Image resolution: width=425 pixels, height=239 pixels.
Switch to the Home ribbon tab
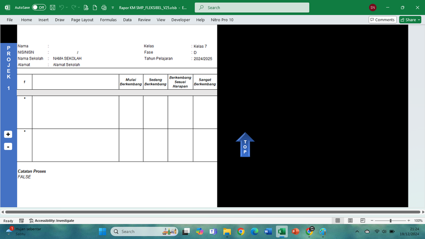[x=26, y=20]
